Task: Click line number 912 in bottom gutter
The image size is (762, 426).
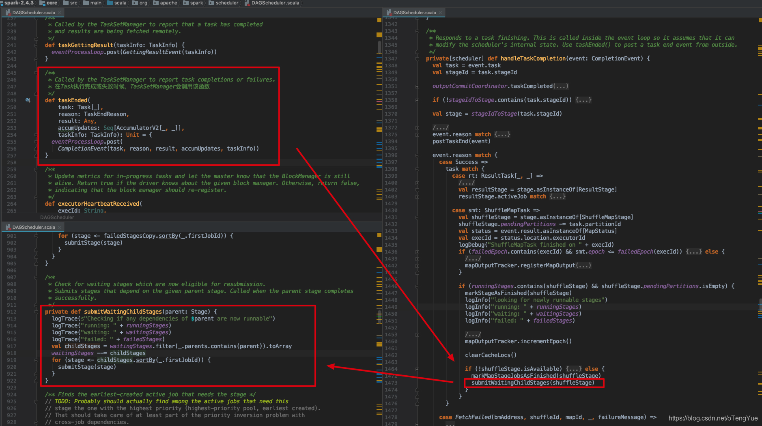Action: (x=12, y=312)
